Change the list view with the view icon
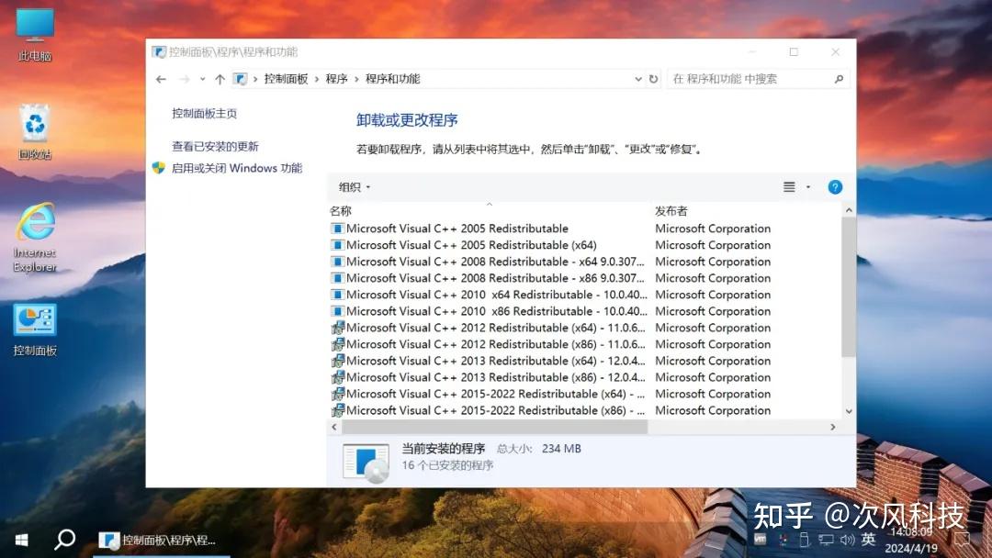This screenshot has width=992, height=558. click(788, 186)
